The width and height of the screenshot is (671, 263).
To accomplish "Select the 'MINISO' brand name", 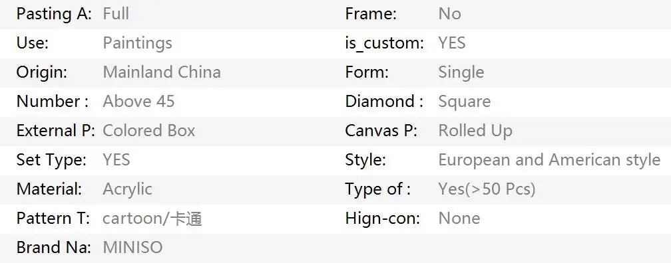I will point(132,247).
